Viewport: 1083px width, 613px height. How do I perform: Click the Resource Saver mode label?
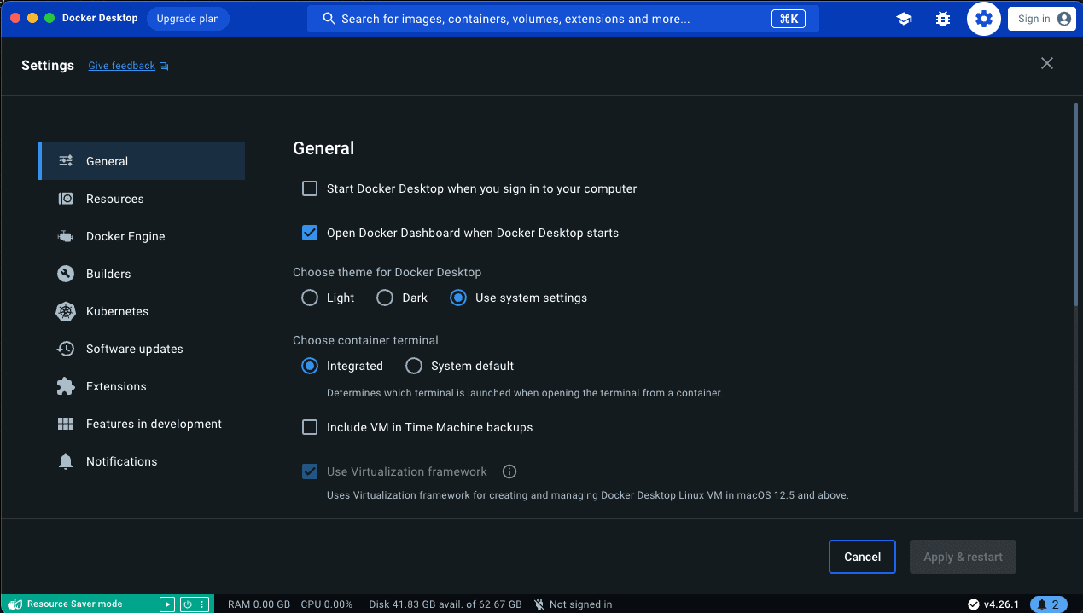75,604
